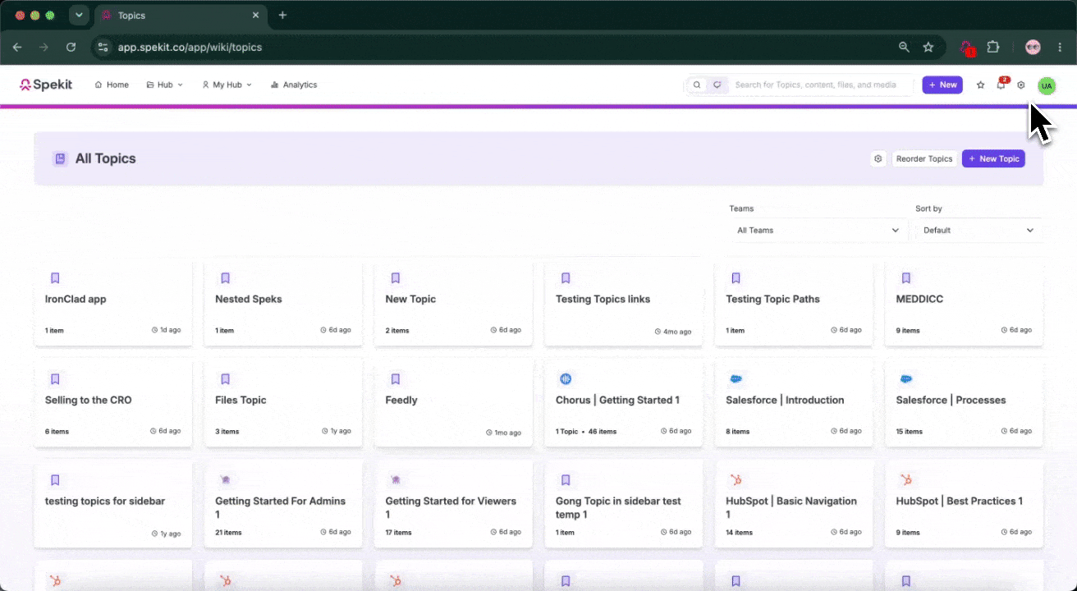The height and width of the screenshot is (591, 1077).
Task: Click the Chorus icon on Getting Started card
Action: click(566, 378)
